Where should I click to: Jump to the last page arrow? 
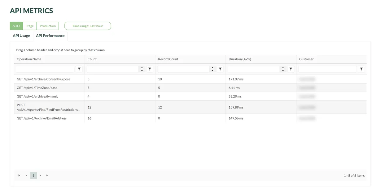47,176
